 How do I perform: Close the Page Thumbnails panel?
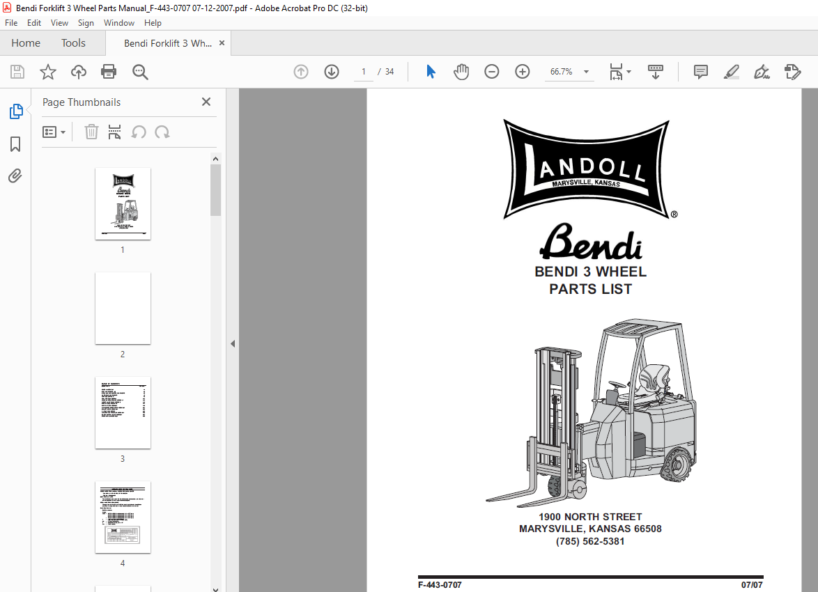pos(206,102)
